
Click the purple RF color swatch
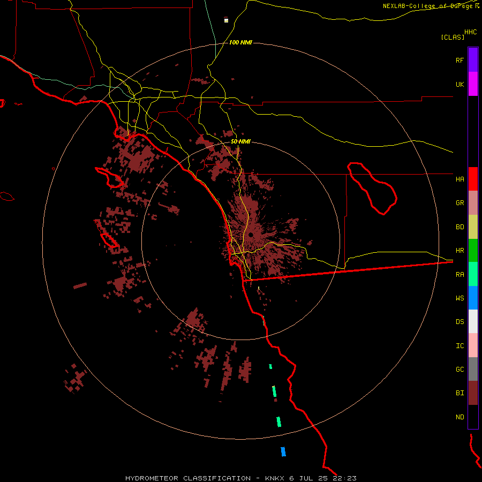pyautogui.click(x=473, y=60)
